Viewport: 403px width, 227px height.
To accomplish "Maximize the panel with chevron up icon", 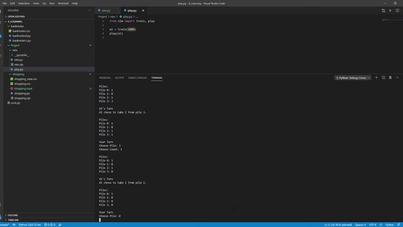I will click(397, 78).
